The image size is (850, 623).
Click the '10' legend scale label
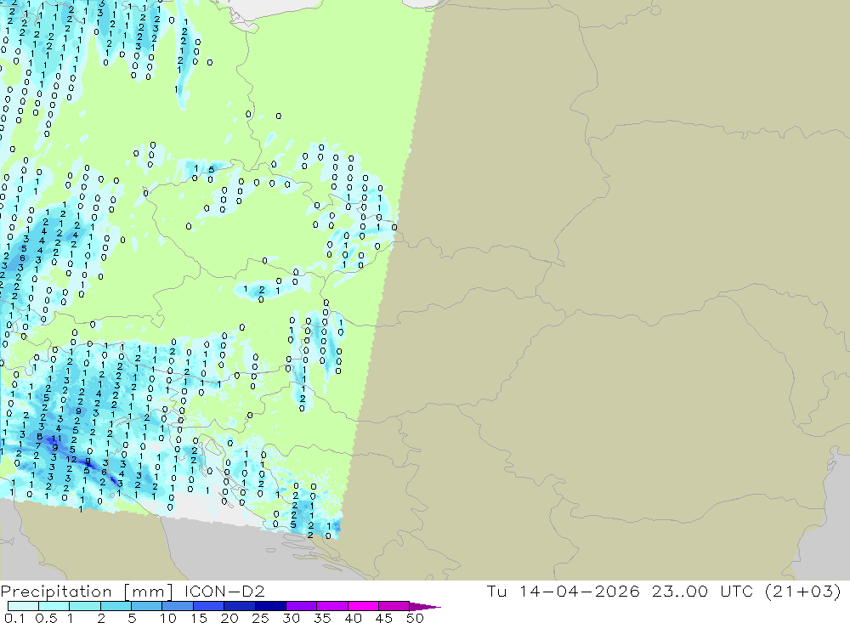167,618
